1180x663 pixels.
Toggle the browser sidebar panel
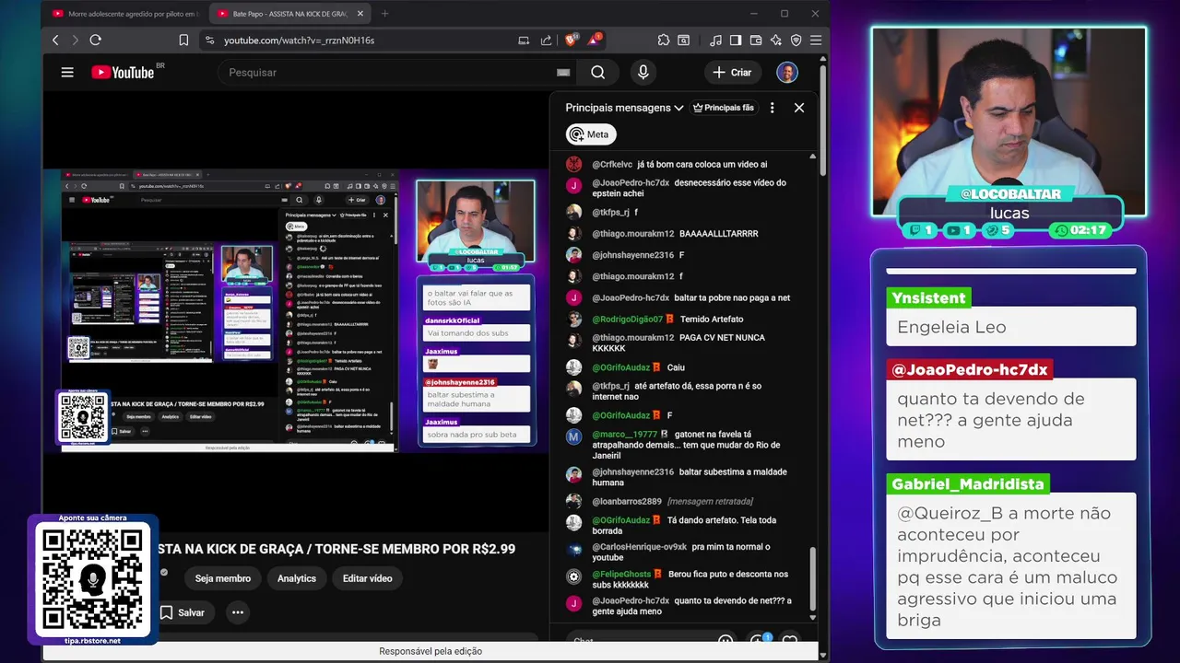coord(736,41)
